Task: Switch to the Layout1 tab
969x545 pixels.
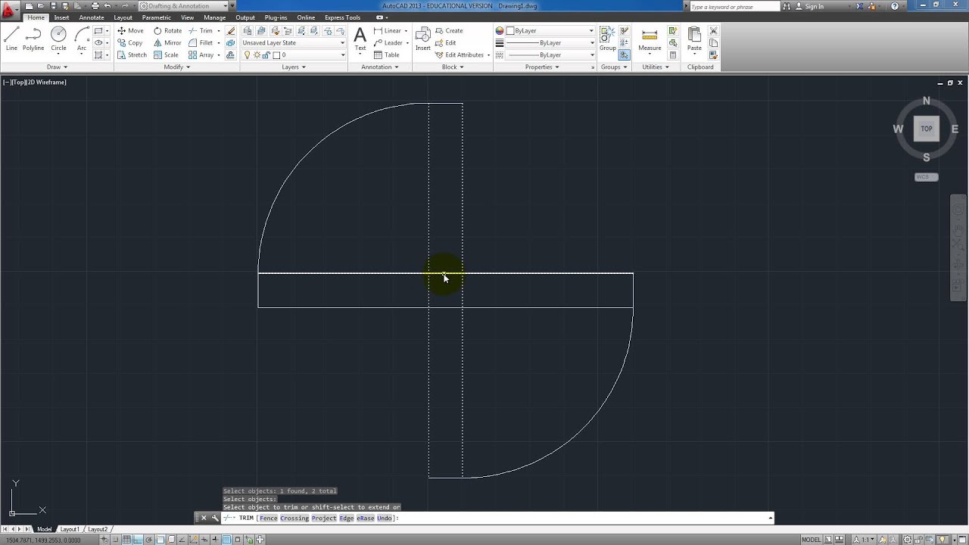Action: coord(70,529)
